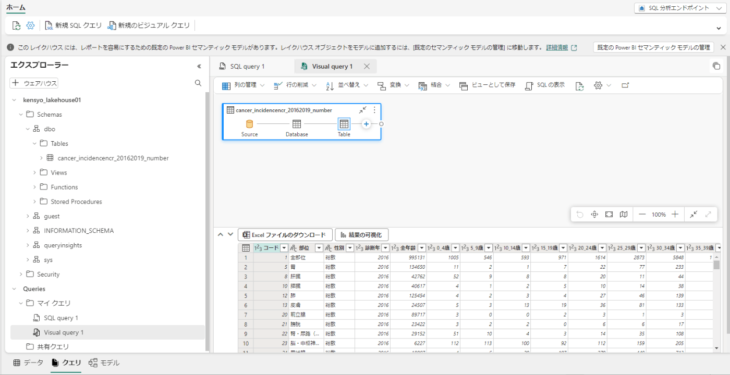Click Excel ファイルのダウンロード button
The width and height of the screenshot is (730, 375).
[285, 235]
